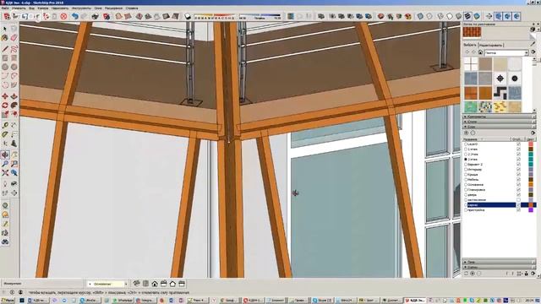Image resolution: width=541 pixels, height=304 pixels.
Task: Toggle visibility checkbox of пристройка layer
Action: (x=518, y=209)
